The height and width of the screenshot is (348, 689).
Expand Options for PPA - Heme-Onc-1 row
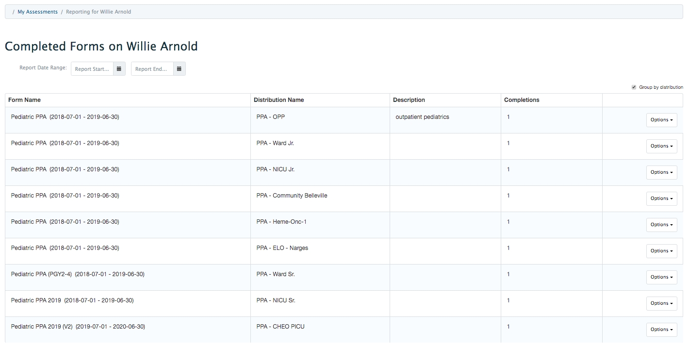click(x=661, y=225)
